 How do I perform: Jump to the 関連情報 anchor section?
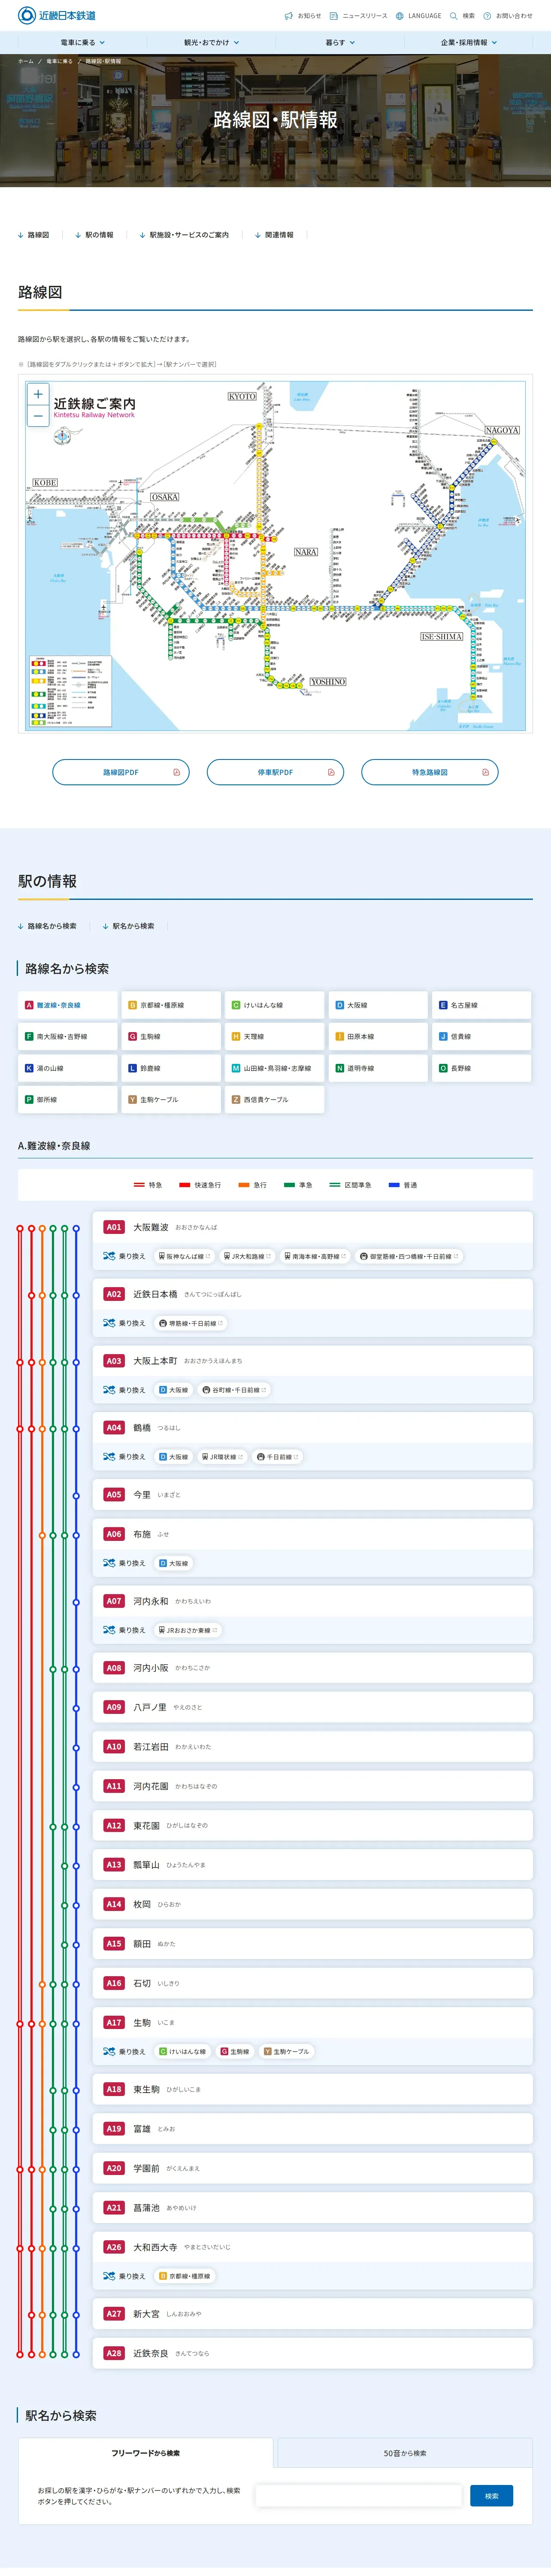point(274,235)
